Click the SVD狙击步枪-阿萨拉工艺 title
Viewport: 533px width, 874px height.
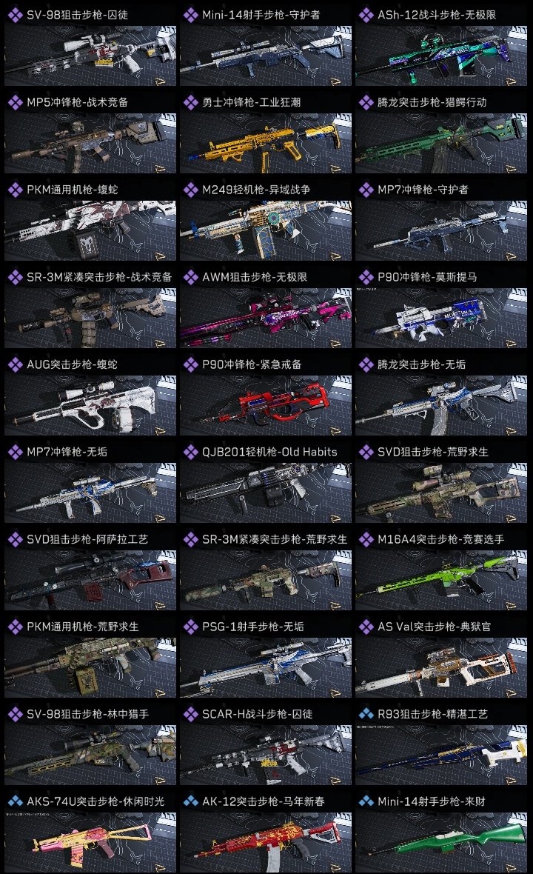tap(87, 539)
